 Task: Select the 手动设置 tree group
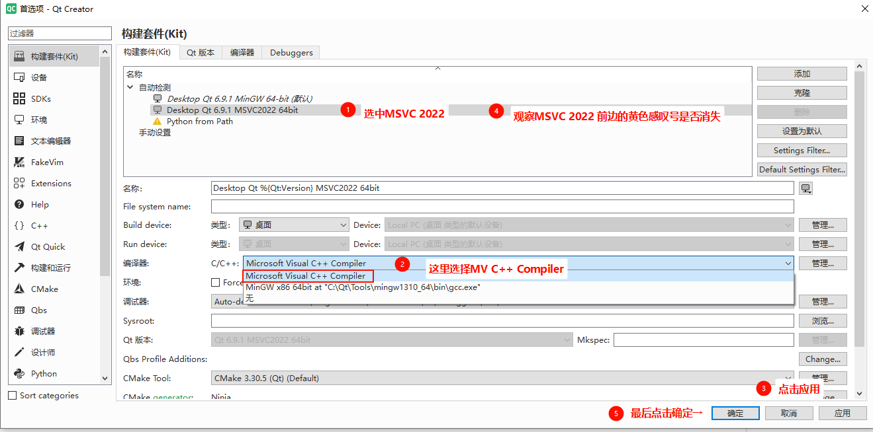coord(154,133)
